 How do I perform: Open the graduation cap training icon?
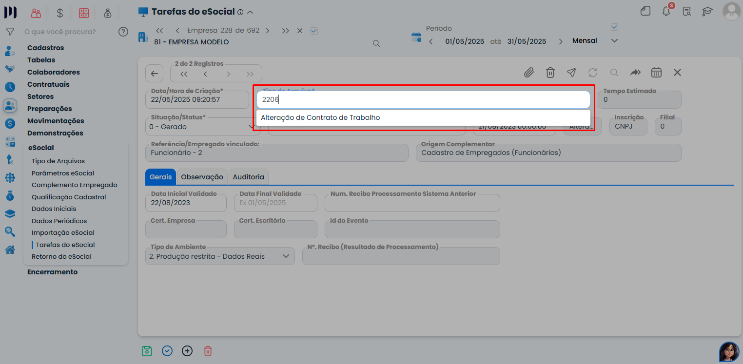coord(707,11)
